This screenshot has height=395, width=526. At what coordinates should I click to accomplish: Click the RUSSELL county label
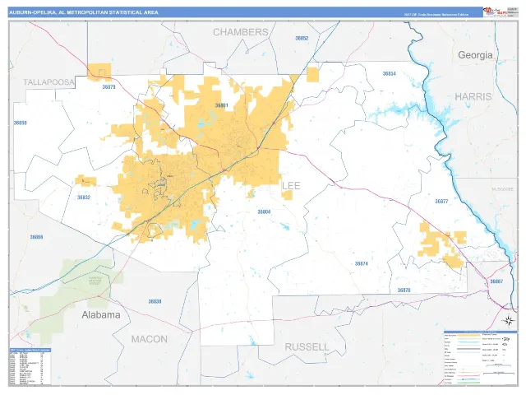click(307, 347)
